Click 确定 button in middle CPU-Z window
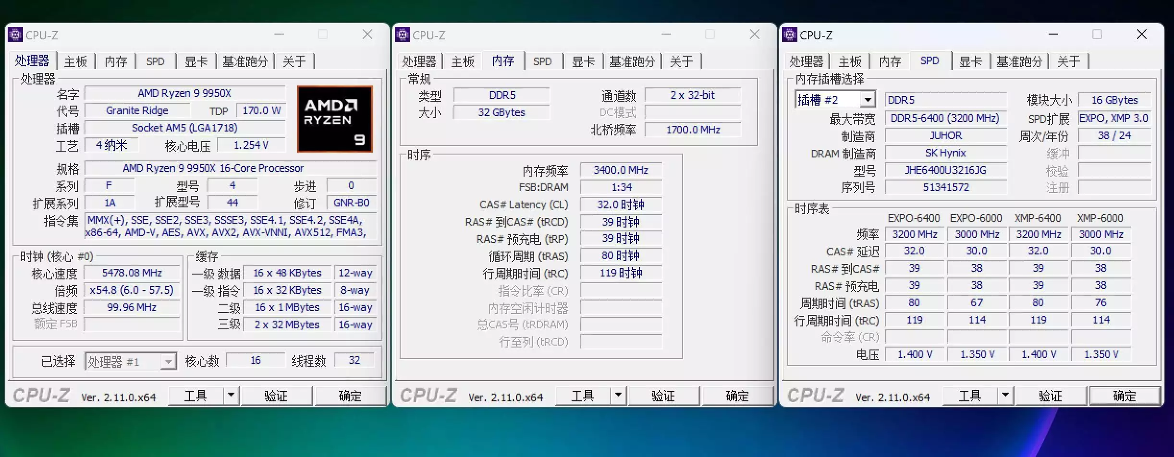1174x457 pixels. click(x=737, y=396)
